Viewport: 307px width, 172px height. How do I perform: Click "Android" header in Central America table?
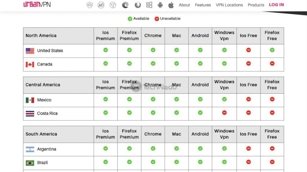coord(200,85)
